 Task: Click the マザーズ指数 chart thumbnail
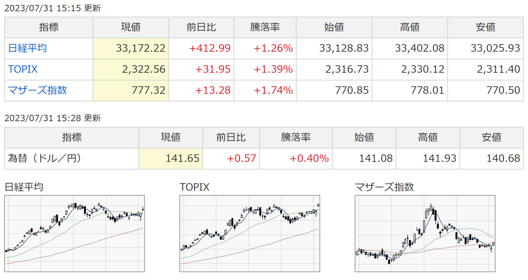pos(426,234)
